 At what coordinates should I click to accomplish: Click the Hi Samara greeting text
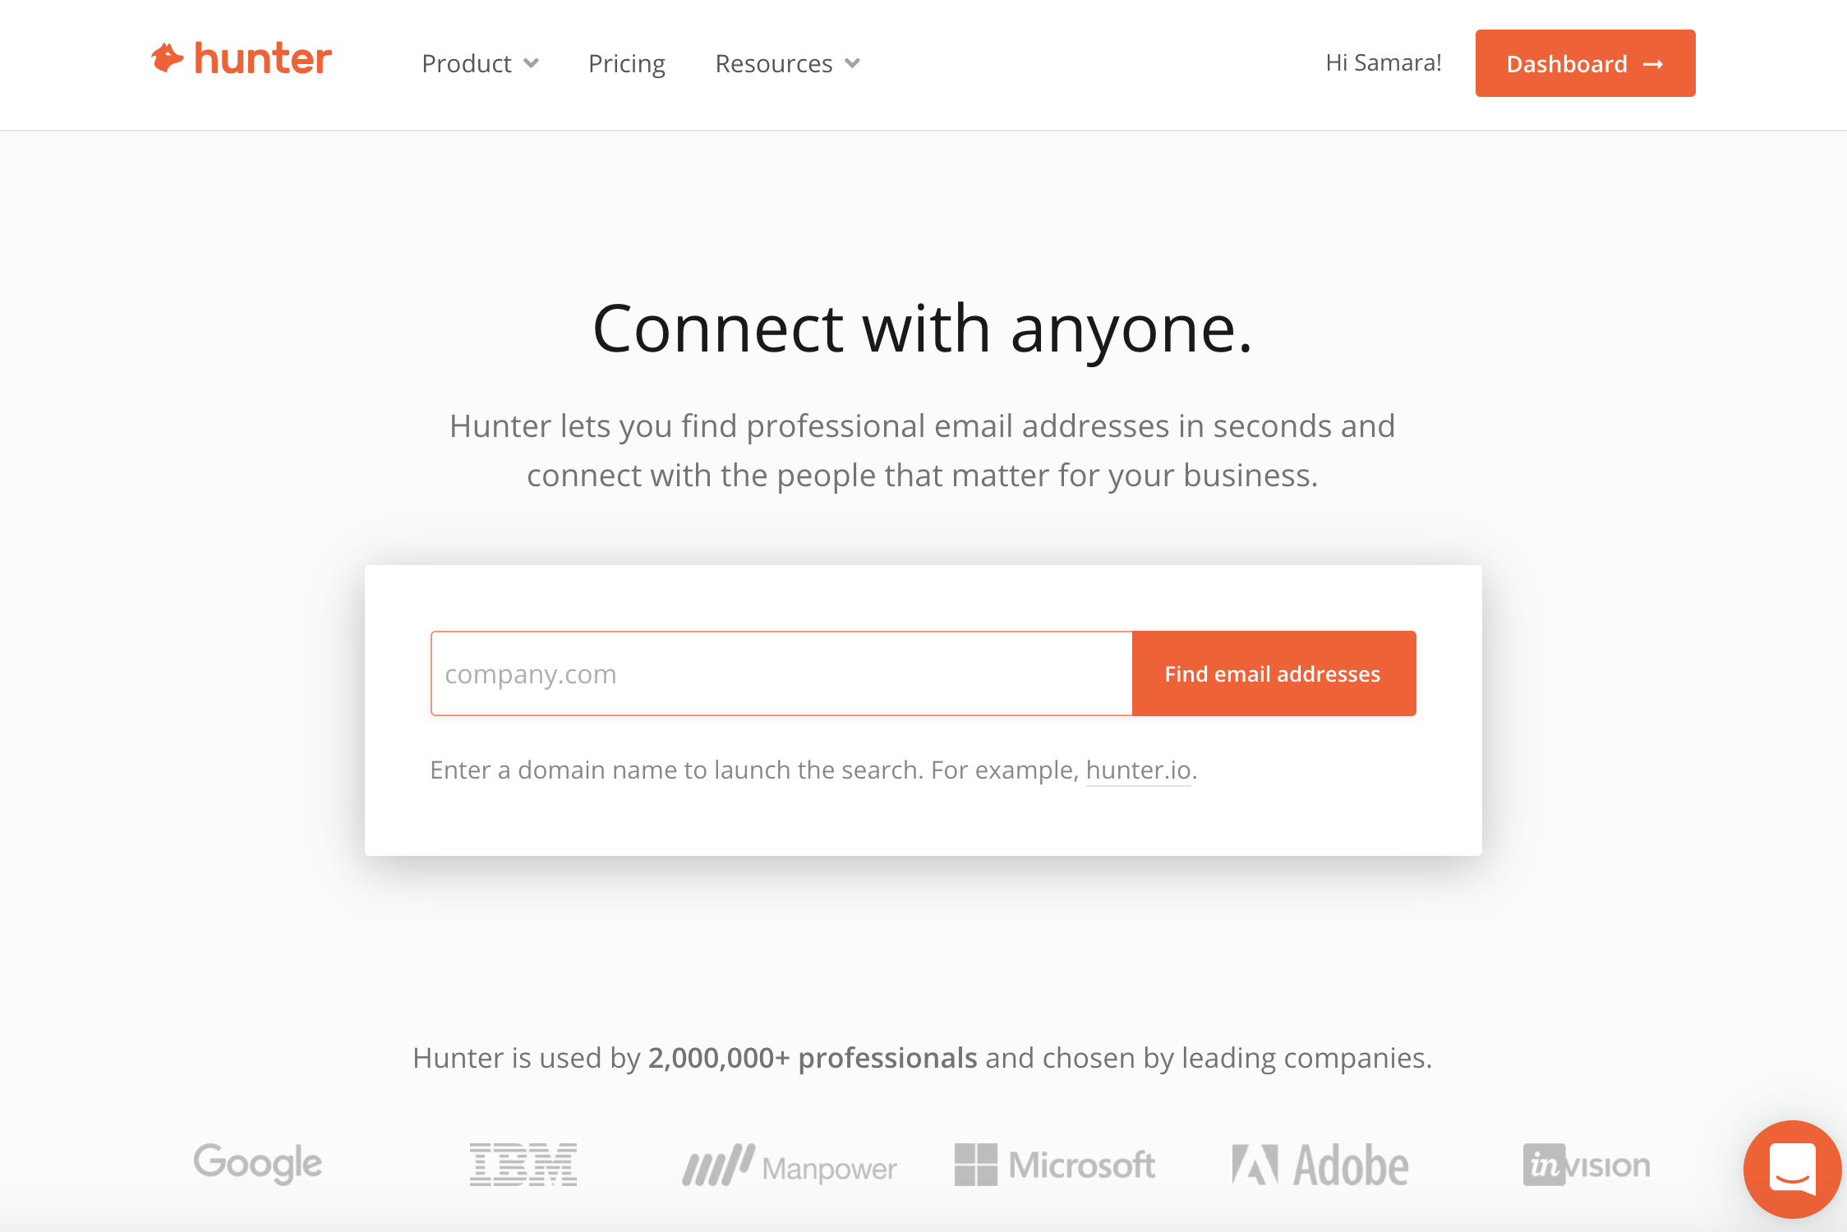pyautogui.click(x=1382, y=62)
